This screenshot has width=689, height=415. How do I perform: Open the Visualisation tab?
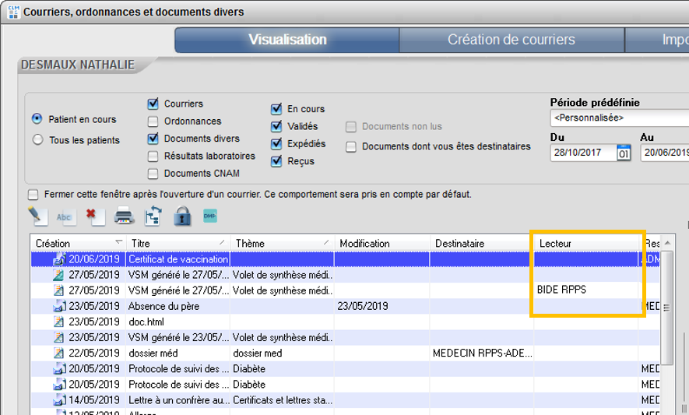click(x=286, y=40)
